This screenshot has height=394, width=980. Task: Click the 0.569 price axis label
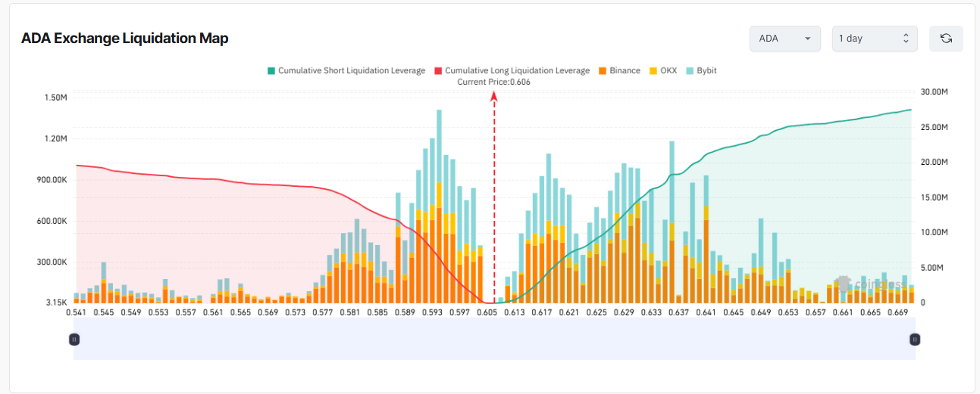click(x=268, y=312)
